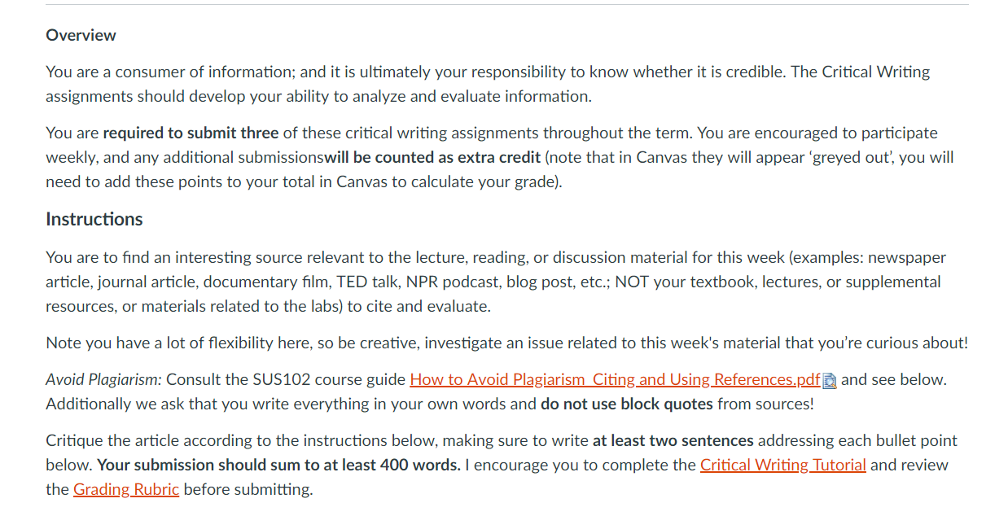The image size is (1008, 516).
Task: Click the bold 'do not use block quotes' text
Action: 626,404
